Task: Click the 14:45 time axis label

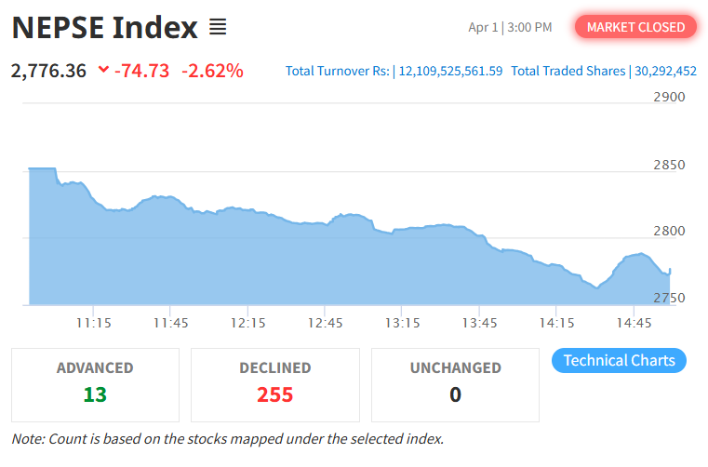Action: point(635,323)
